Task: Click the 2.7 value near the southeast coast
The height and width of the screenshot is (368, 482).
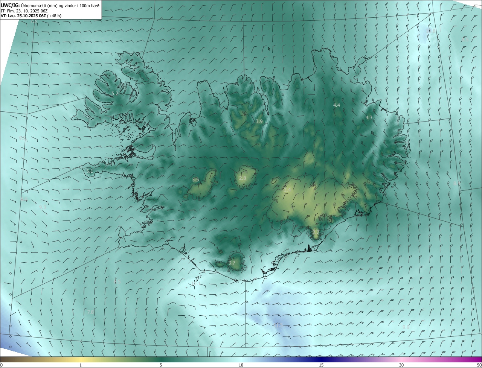Action: point(316,232)
